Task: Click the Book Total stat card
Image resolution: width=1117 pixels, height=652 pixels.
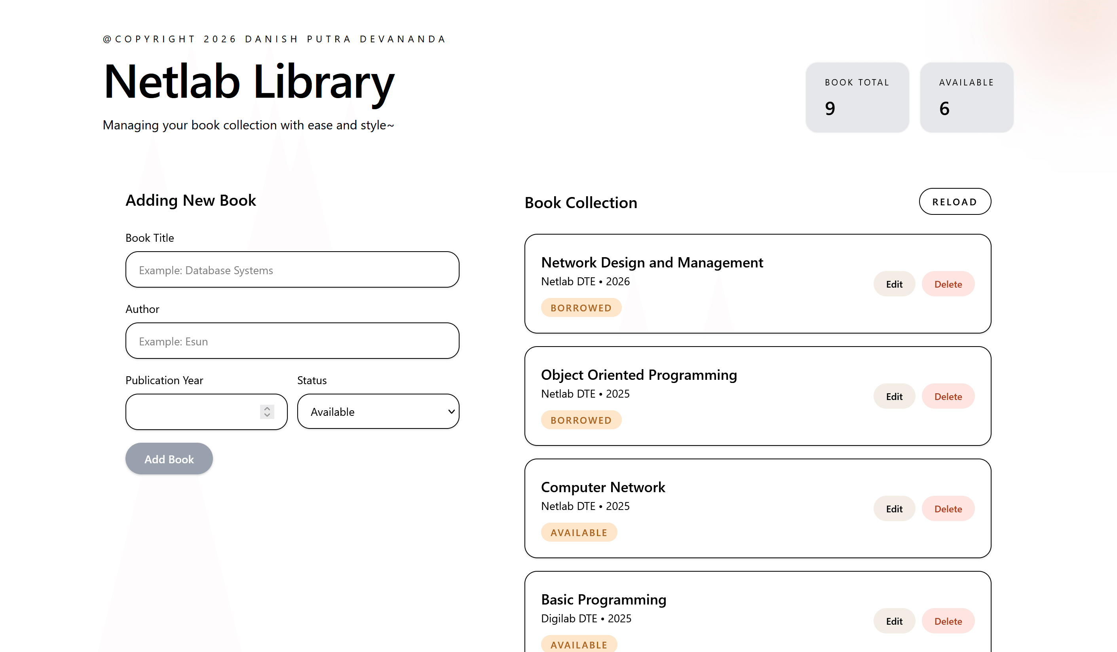Action: coord(857,97)
